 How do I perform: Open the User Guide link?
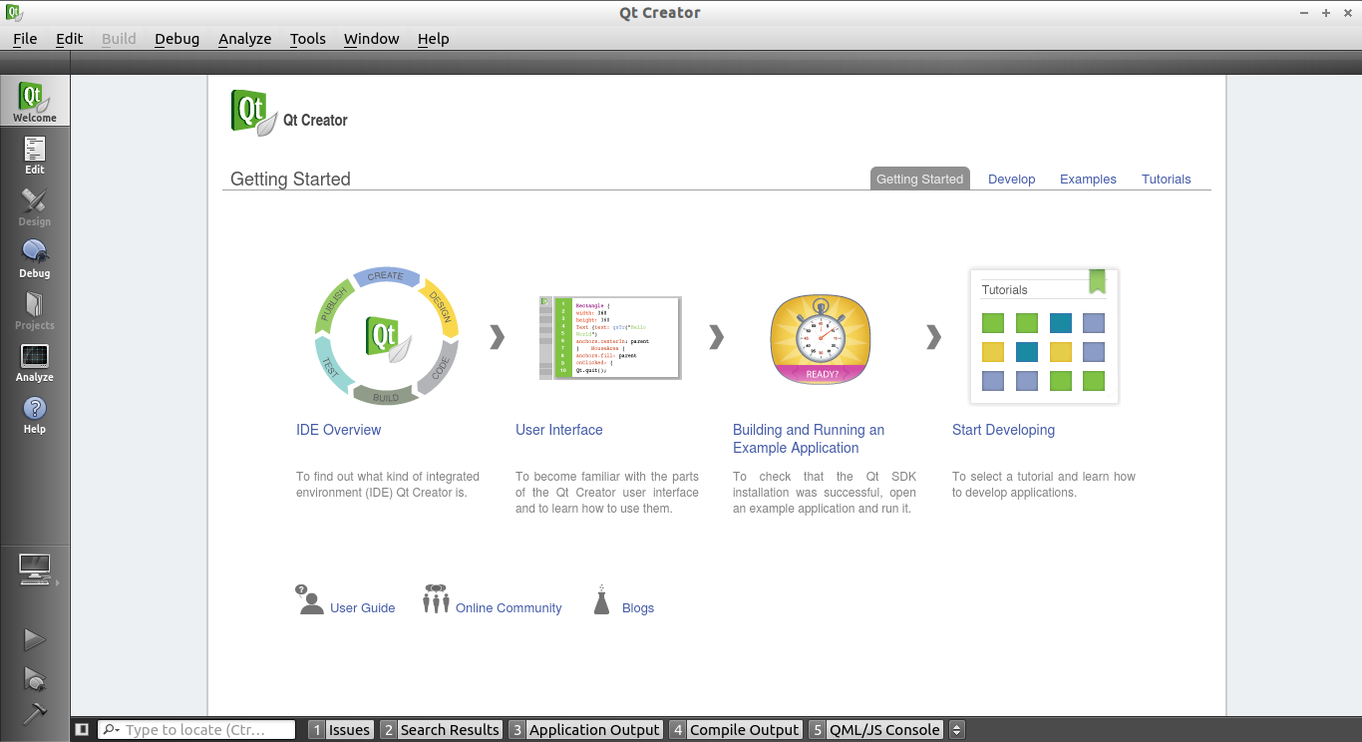click(x=363, y=607)
